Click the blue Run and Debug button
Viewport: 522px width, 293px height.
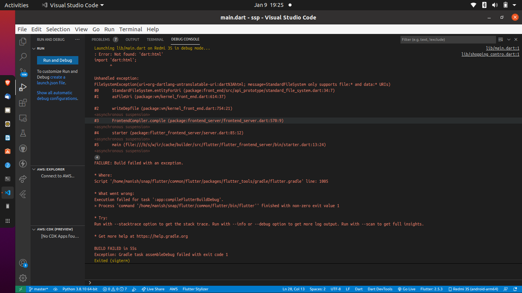58,60
